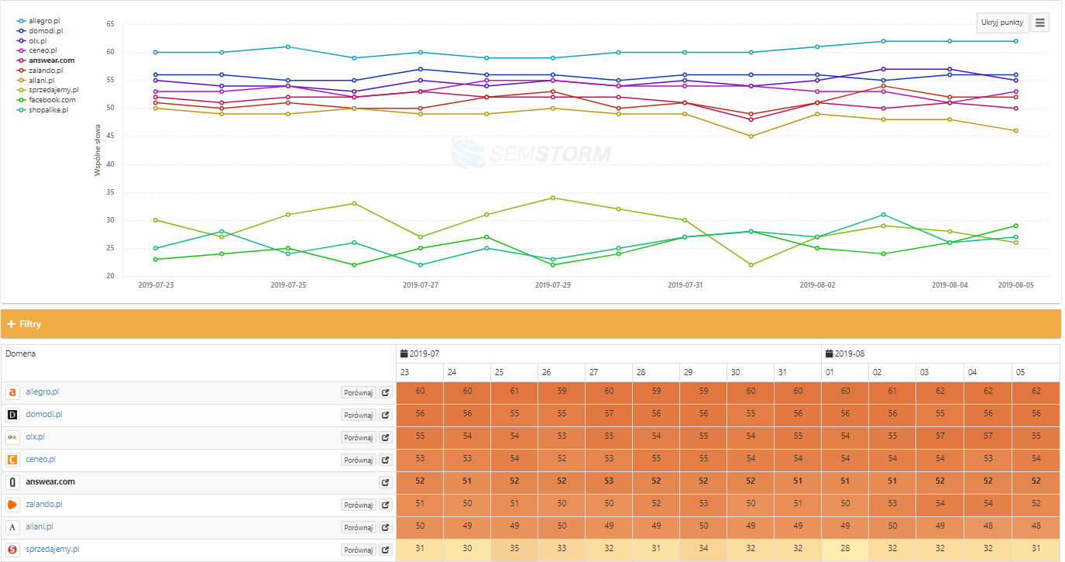Open allegro.pl in external link icon
Screen dimensions: 1065x562
[385, 393]
